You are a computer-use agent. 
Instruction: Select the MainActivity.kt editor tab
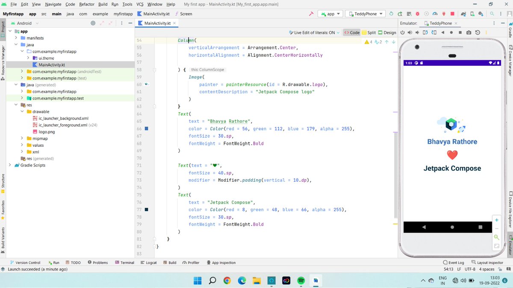tap(157, 23)
